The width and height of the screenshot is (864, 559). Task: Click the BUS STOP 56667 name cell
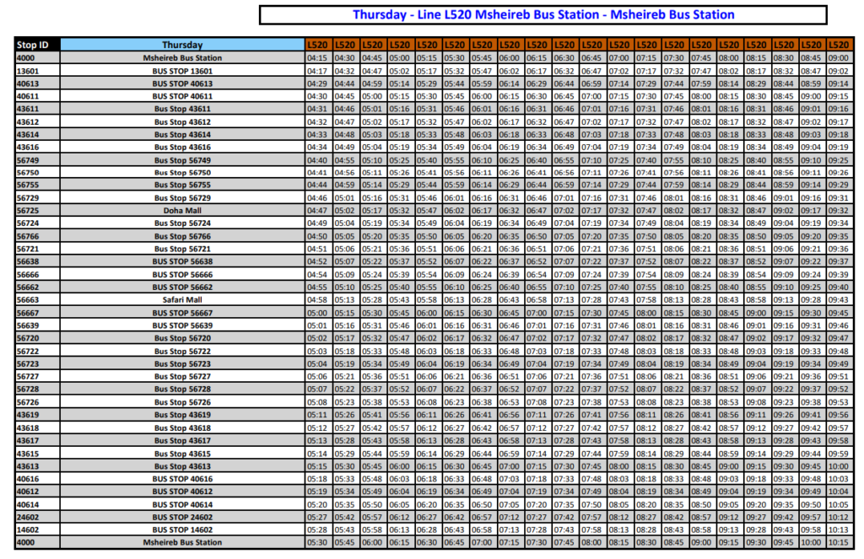click(x=182, y=312)
